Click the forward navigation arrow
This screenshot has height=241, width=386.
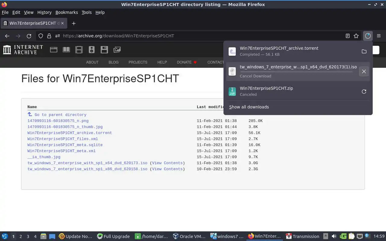[x=18, y=36]
